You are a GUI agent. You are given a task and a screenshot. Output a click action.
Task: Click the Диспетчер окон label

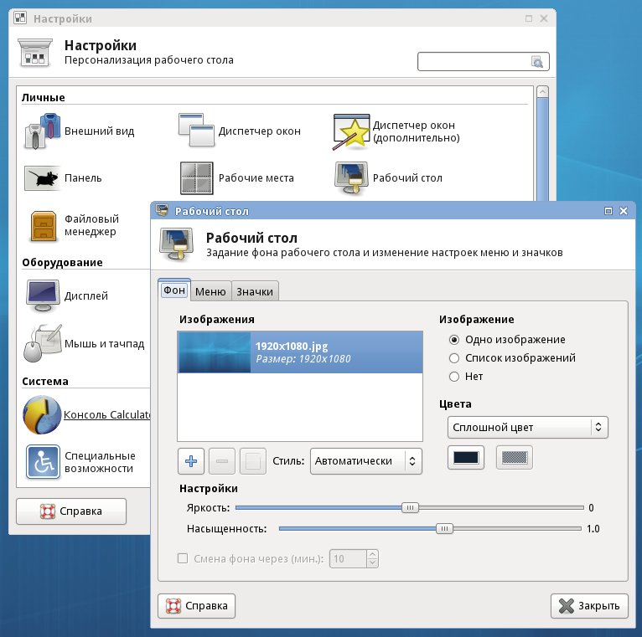pyautogui.click(x=260, y=131)
